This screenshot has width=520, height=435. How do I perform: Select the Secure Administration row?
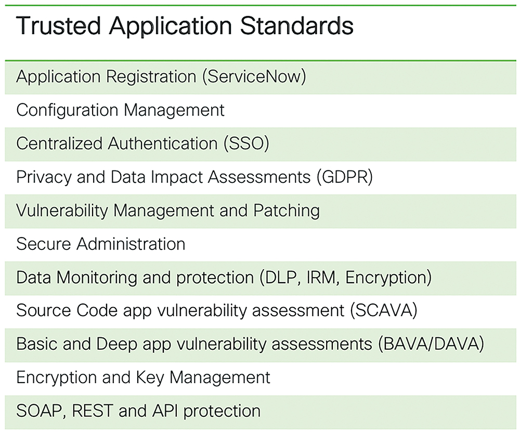(x=261, y=245)
